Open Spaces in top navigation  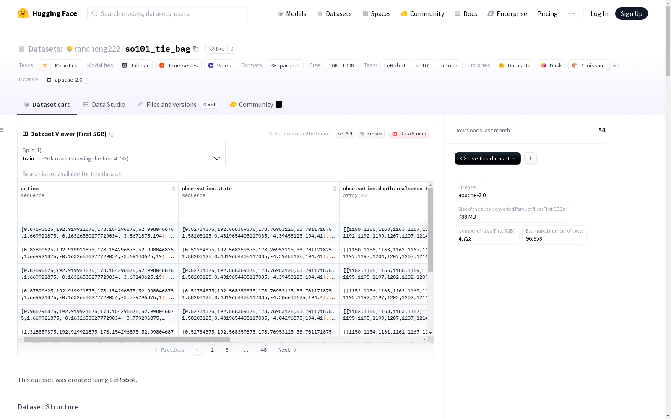click(377, 13)
